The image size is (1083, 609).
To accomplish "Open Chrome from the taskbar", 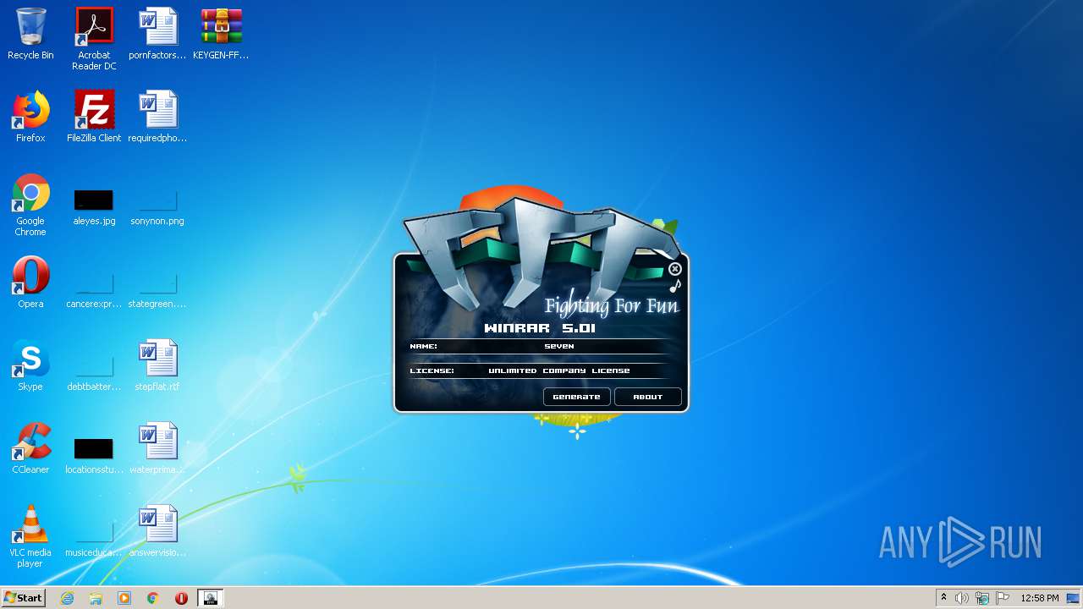I will point(153,598).
